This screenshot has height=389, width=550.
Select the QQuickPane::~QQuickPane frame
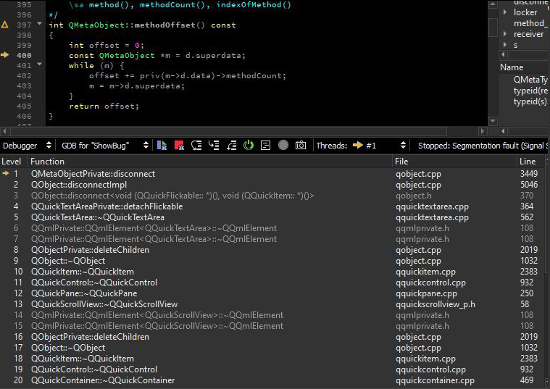click(83, 293)
